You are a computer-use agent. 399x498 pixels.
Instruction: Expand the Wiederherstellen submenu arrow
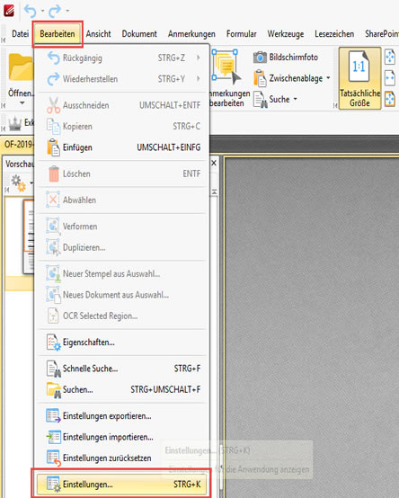click(199, 79)
